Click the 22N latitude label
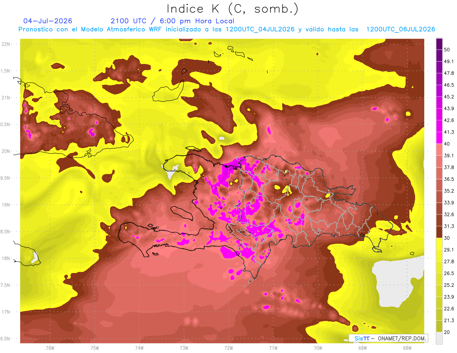Image resolution: width=457 pixels, height=353 pixels. 6,44
